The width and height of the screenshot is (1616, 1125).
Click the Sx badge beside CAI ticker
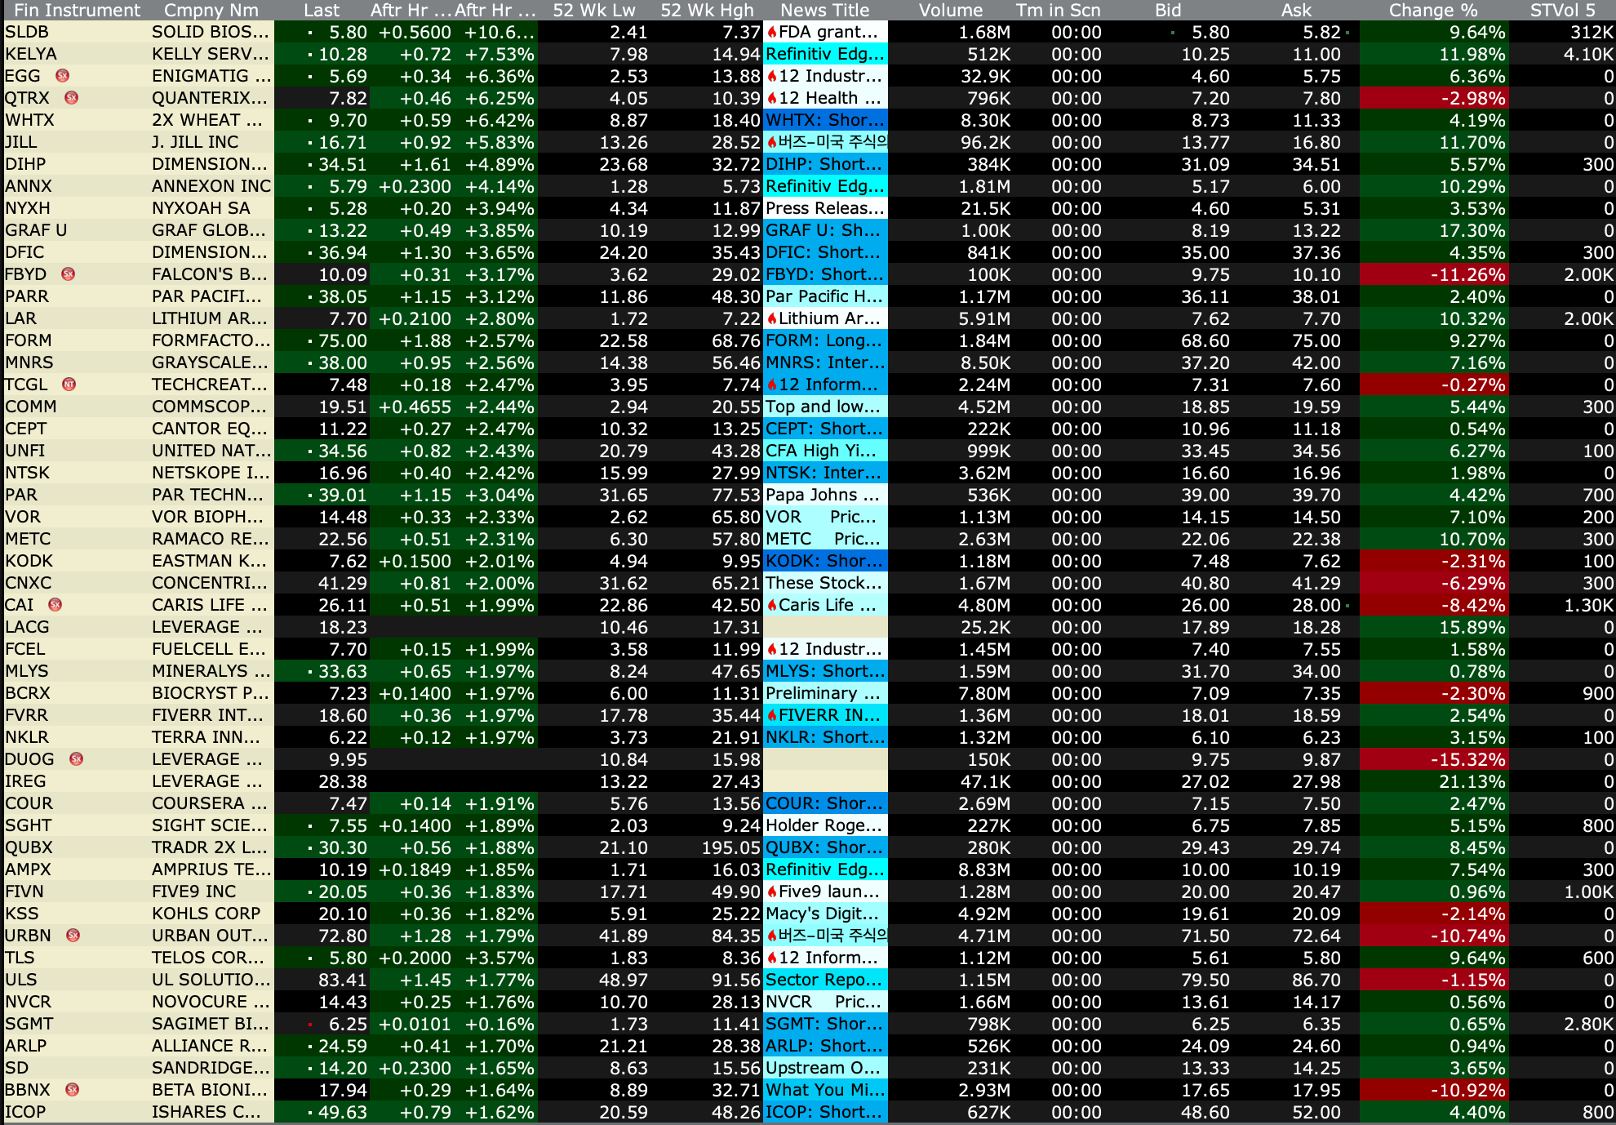pos(55,605)
